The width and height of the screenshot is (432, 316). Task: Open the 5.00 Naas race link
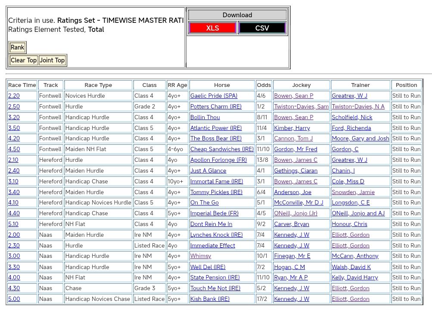14,299
